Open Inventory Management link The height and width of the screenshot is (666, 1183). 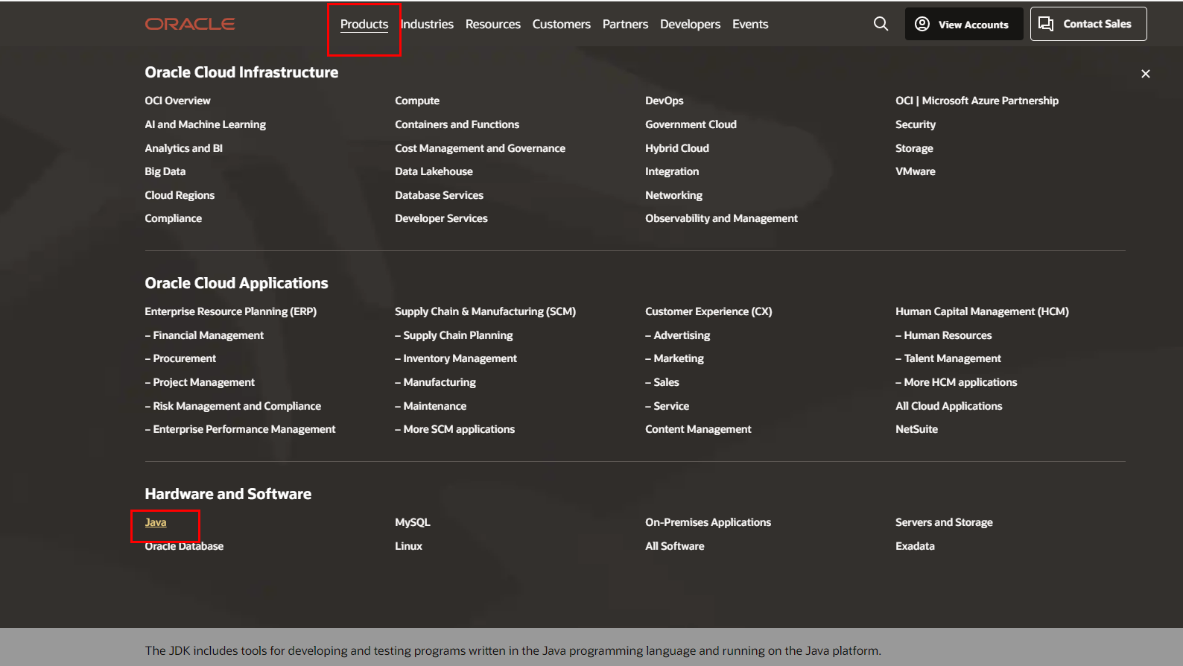pyautogui.click(x=457, y=358)
